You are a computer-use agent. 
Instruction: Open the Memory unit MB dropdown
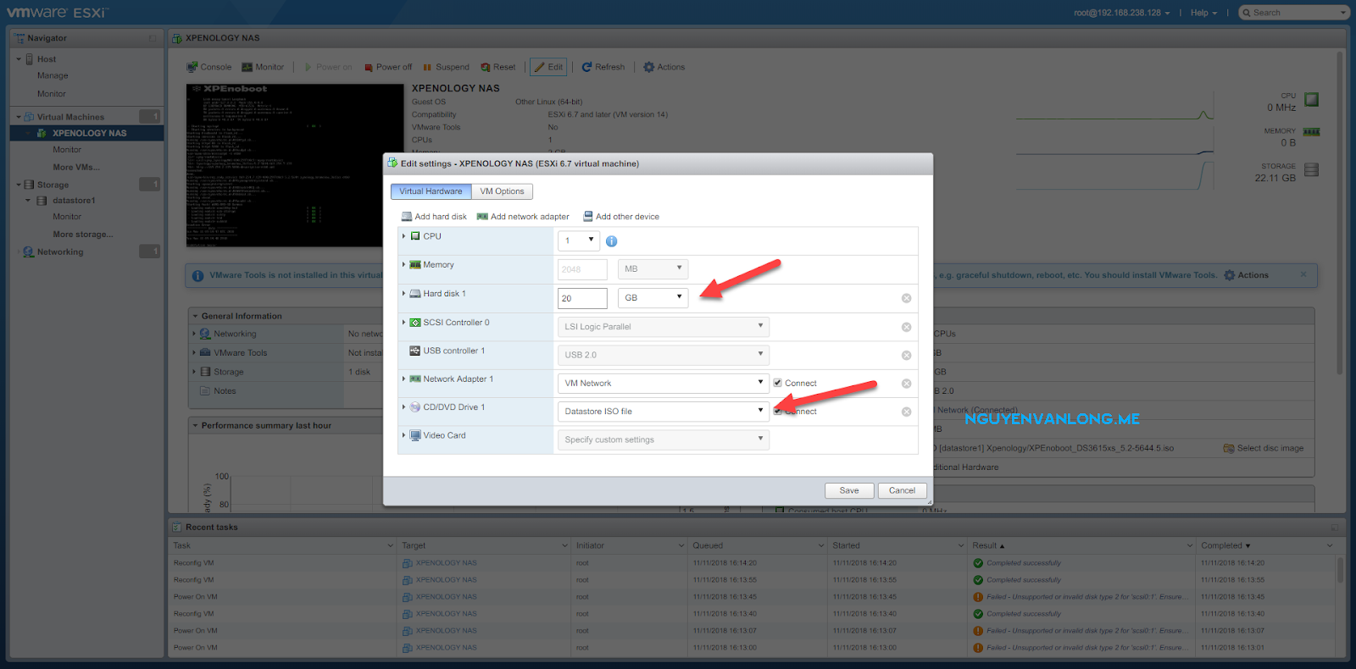pyautogui.click(x=653, y=269)
